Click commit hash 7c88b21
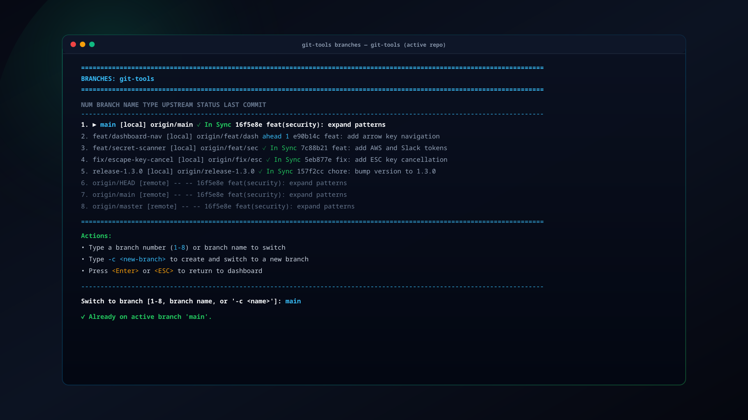 pos(314,148)
